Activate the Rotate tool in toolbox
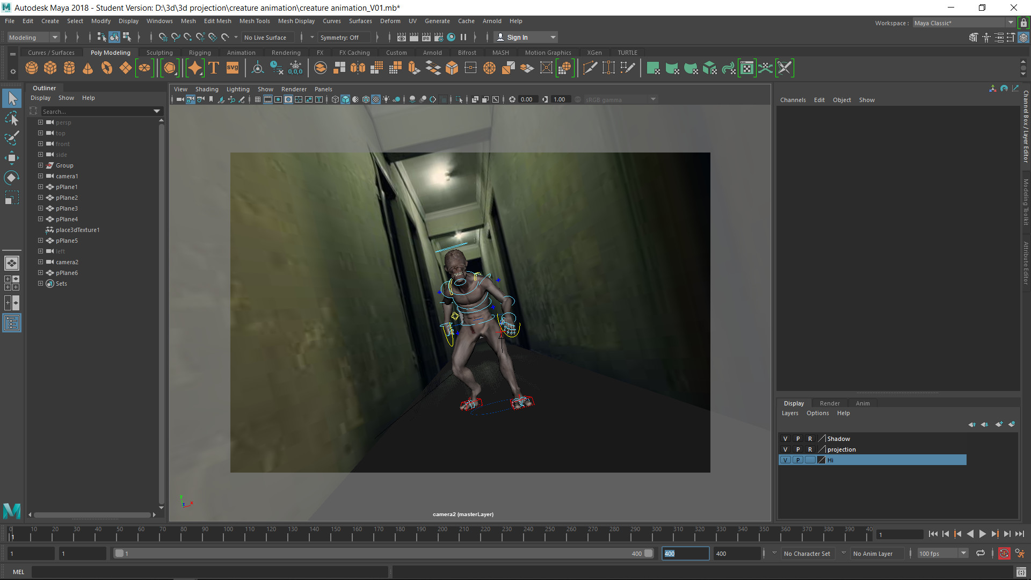1031x580 pixels. click(11, 178)
